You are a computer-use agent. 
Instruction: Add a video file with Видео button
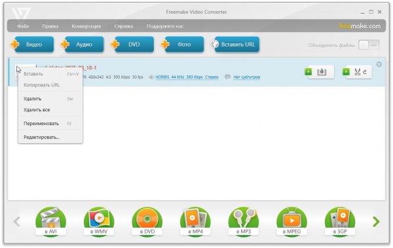click(34, 44)
